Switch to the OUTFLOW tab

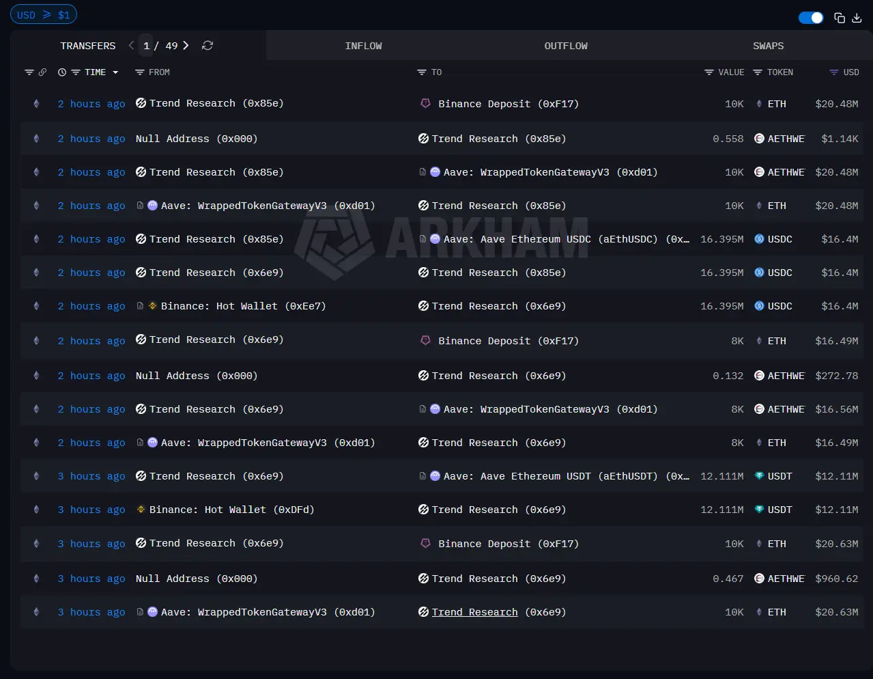pyautogui.click(x=566, y=46)
